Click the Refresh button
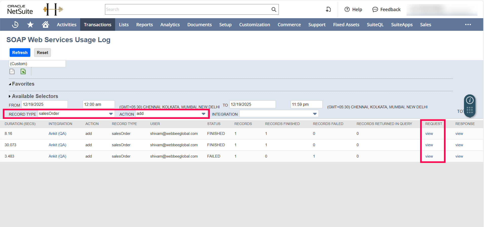Image resolution: width=484 pixels, height=227 pixels. click(20, 53)
